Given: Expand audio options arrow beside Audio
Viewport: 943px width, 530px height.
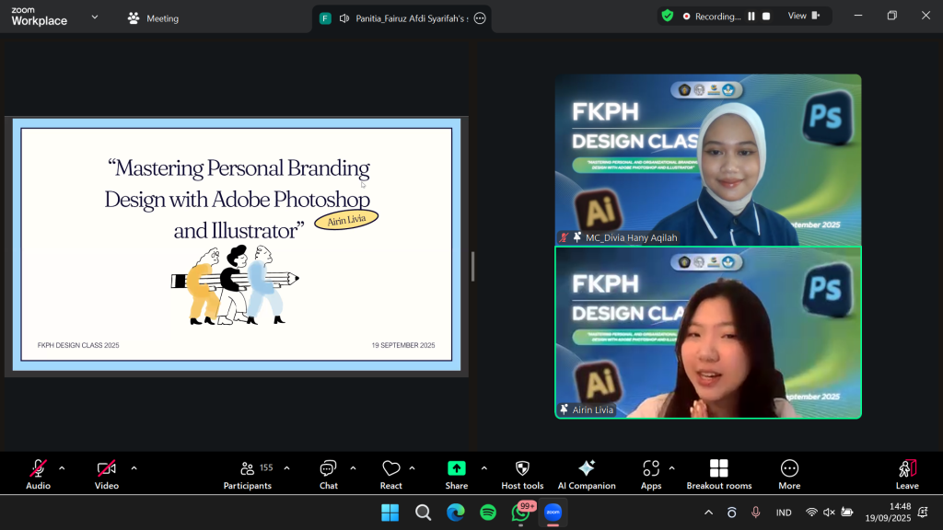Looking at the screenshot, I should (x=63, y=468).
